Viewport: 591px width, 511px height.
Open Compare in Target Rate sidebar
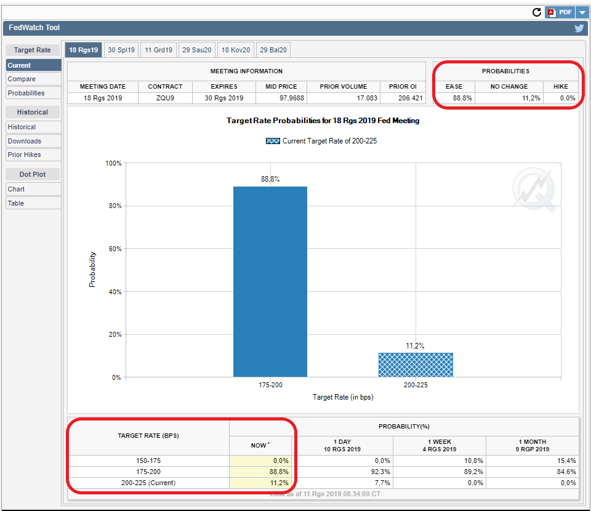(33, 79)
